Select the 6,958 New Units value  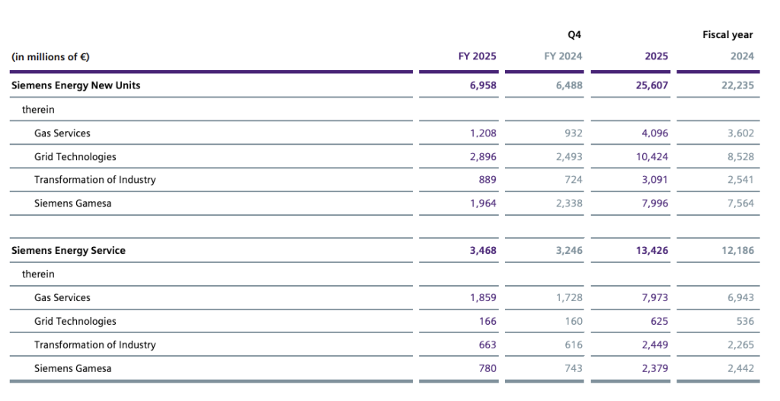click(483, 85)
